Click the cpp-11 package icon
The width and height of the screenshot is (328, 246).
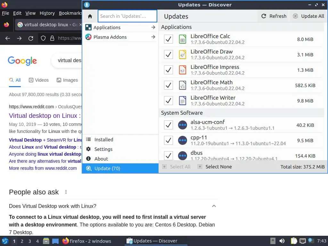(x=182, y=140)
